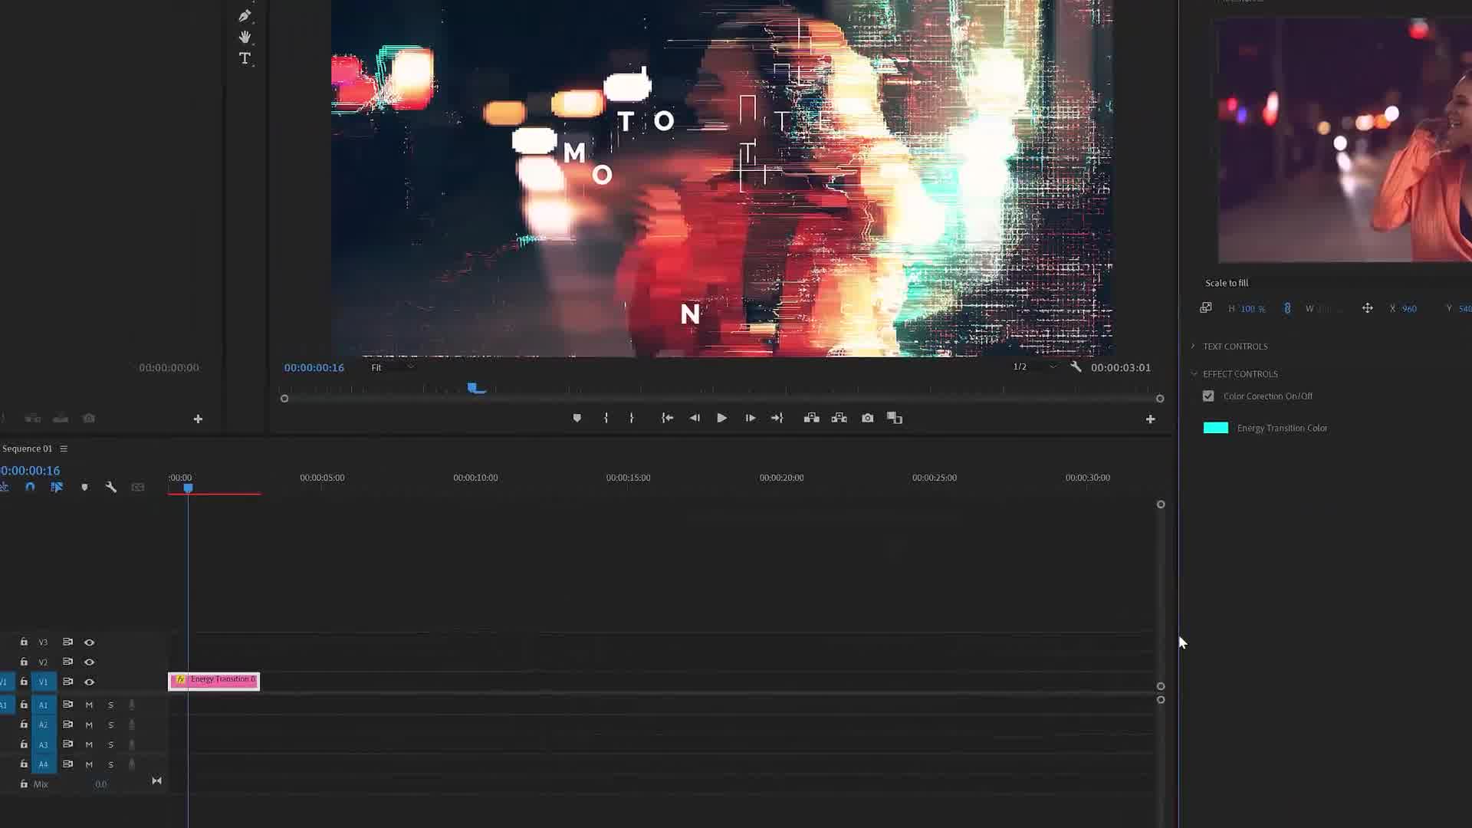Toggle A1 track targeting
Screen dimensions: 1472x828
(x=44, y=705)
